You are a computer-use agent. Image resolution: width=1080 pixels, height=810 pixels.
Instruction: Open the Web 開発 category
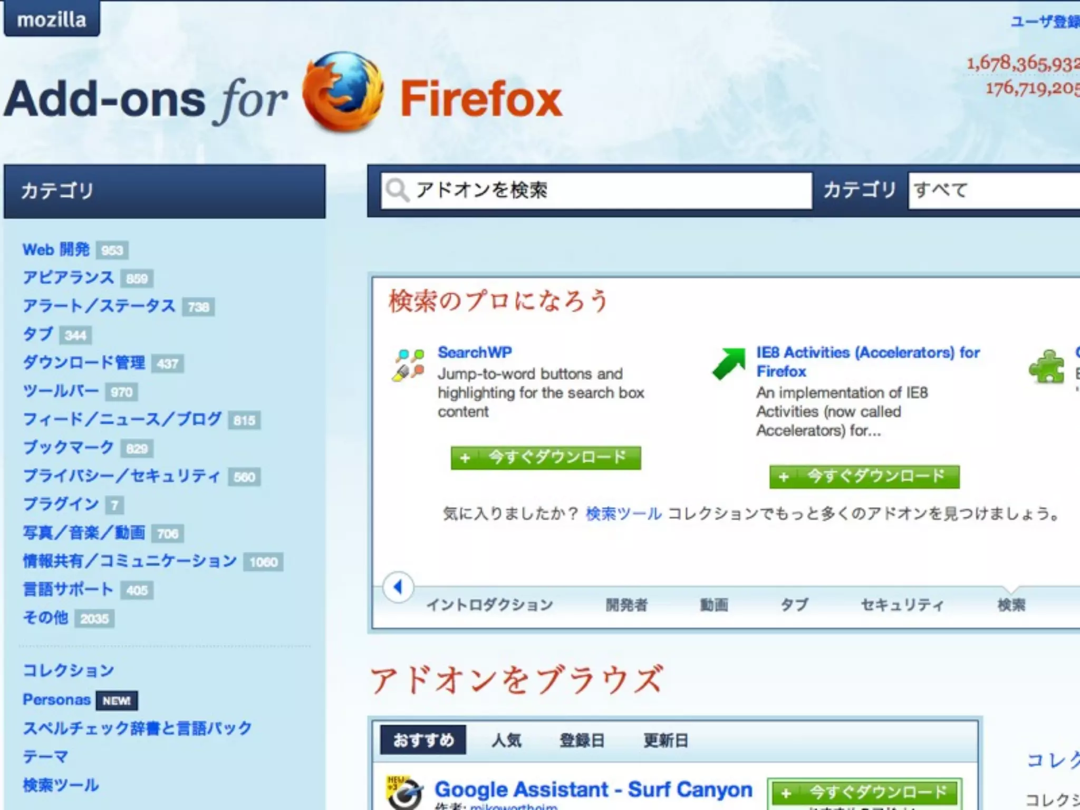[56, 249]
